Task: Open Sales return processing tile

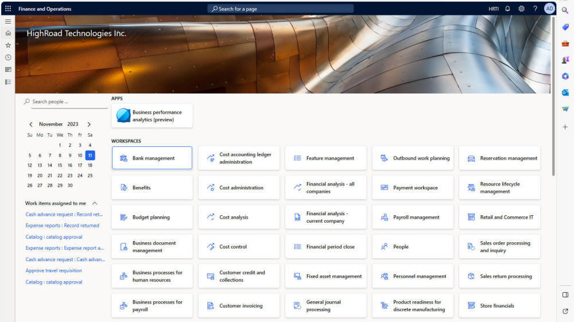Action: coord(500,276)
